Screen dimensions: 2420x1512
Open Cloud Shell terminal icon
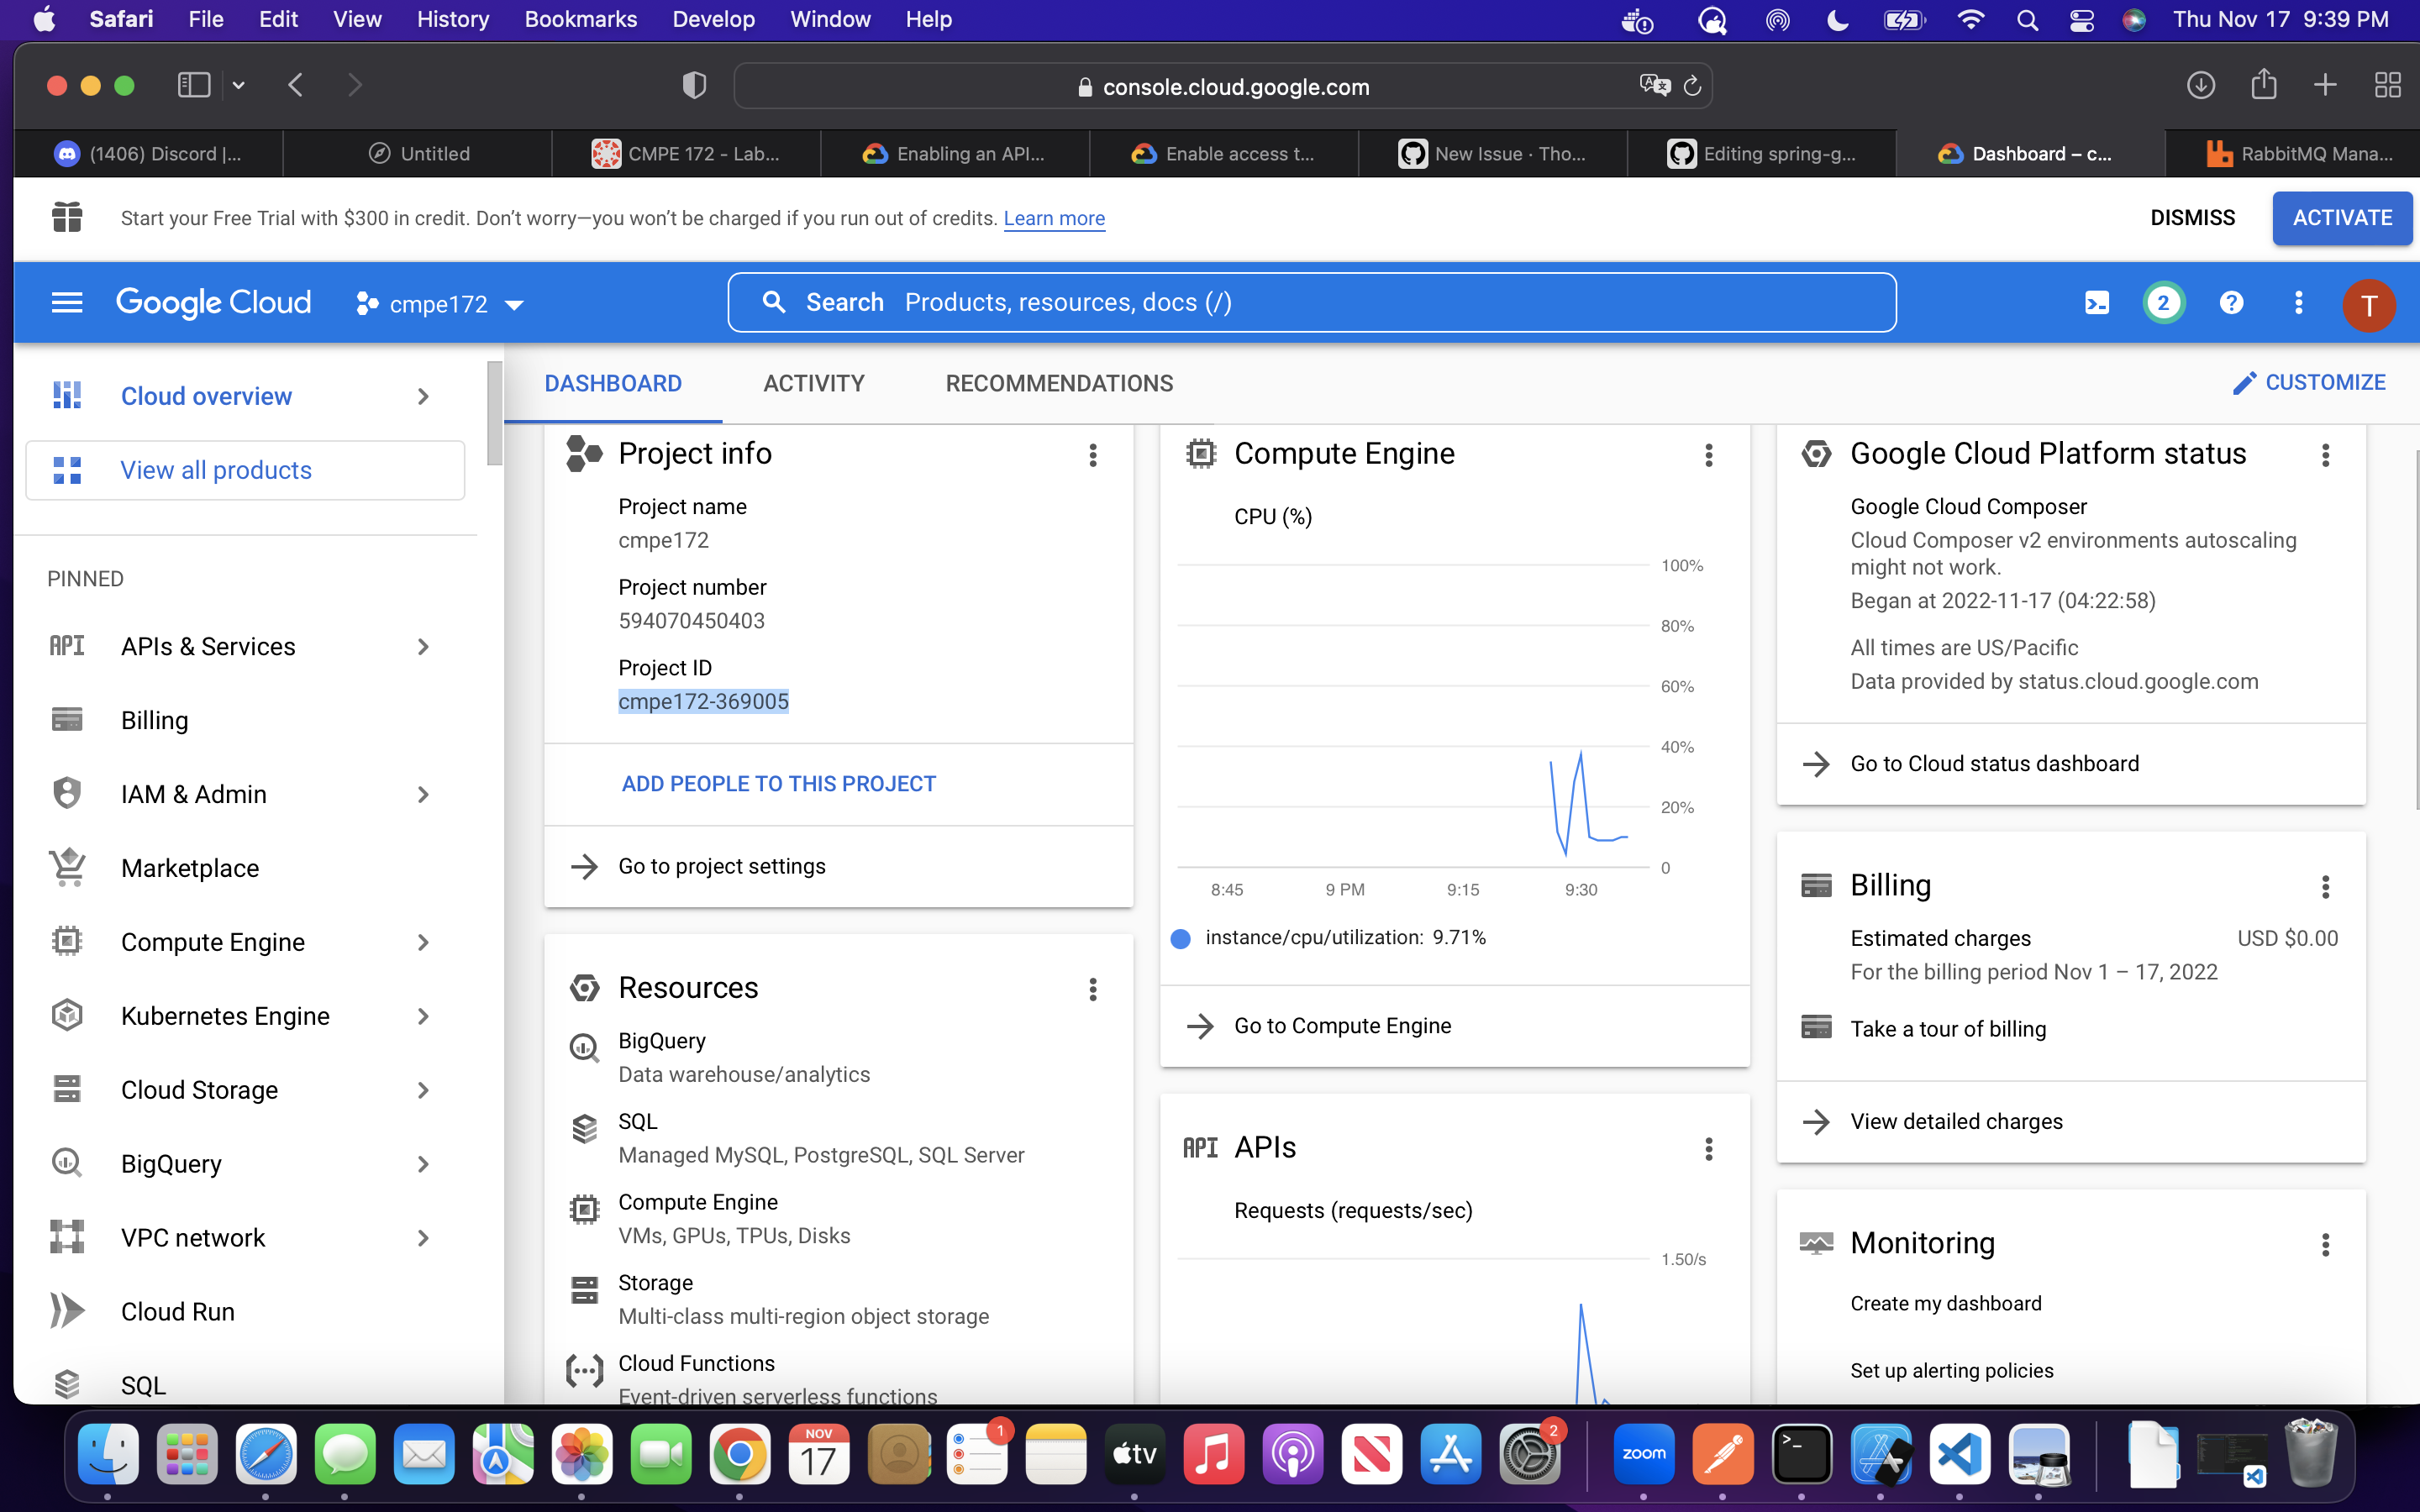point(2097,303)
